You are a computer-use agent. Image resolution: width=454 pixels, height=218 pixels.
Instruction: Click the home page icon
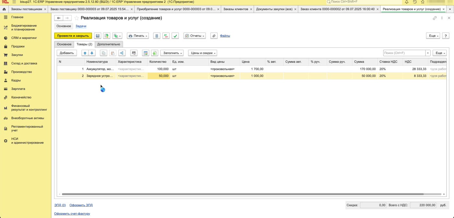4,9
